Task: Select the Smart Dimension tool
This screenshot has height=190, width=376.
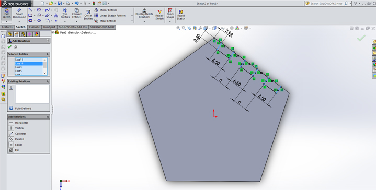Action: 19,14
